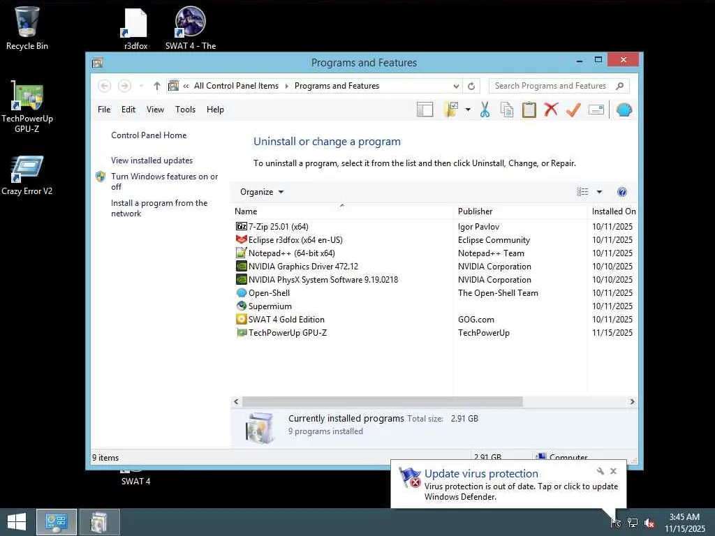Select the Supermium program entry
Screen dimensions: 715x536
pos(434,306)
